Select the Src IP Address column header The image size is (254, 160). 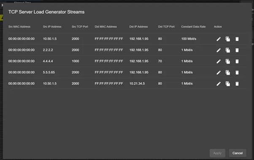(52, 27)
